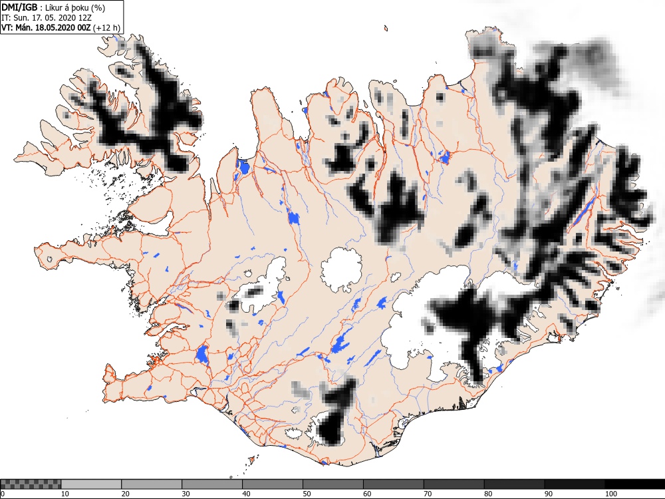Click the legend label '100'

(x=611, y=494)
